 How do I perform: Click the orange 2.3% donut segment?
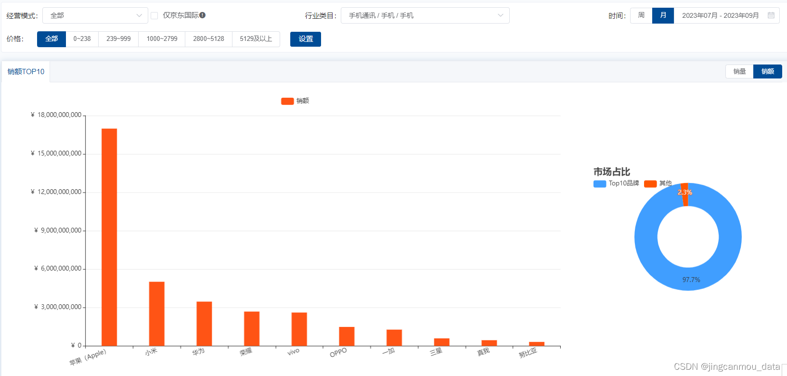click(x=684, y=195)
